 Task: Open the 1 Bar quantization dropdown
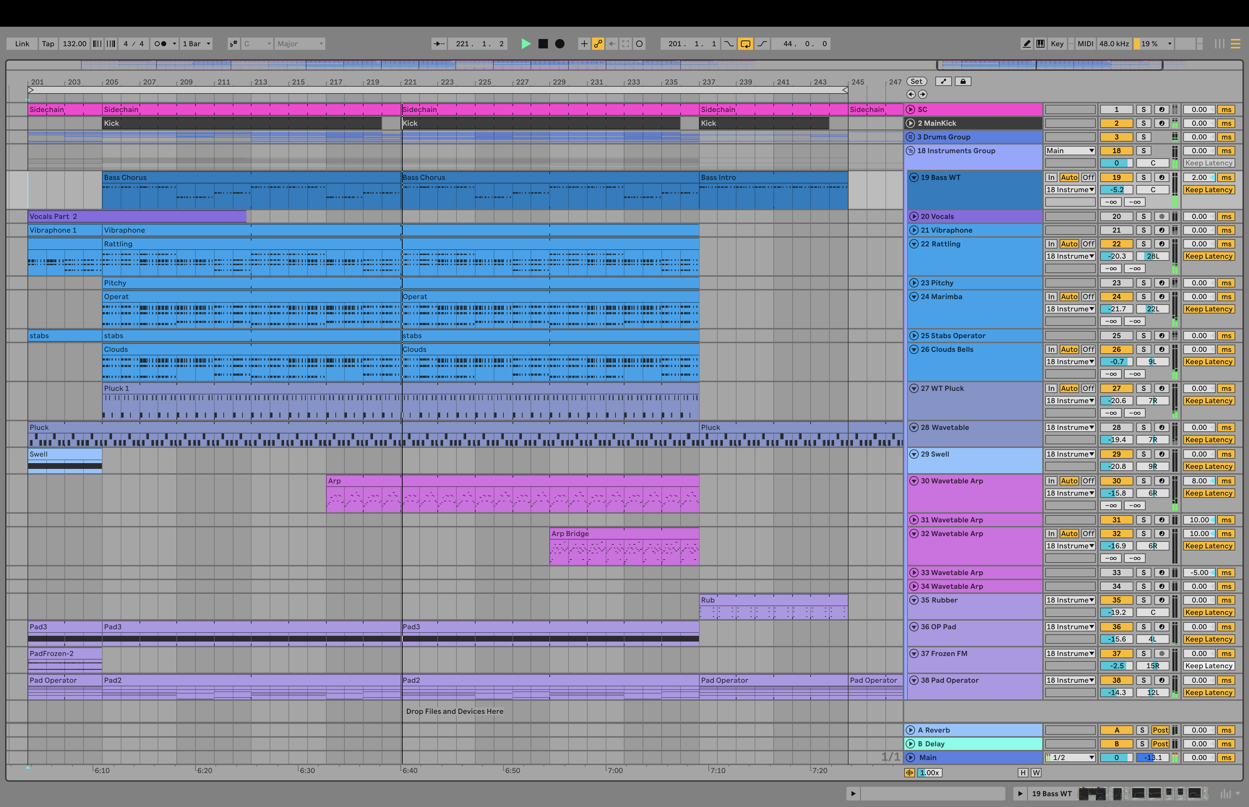(x=197, y=44)
